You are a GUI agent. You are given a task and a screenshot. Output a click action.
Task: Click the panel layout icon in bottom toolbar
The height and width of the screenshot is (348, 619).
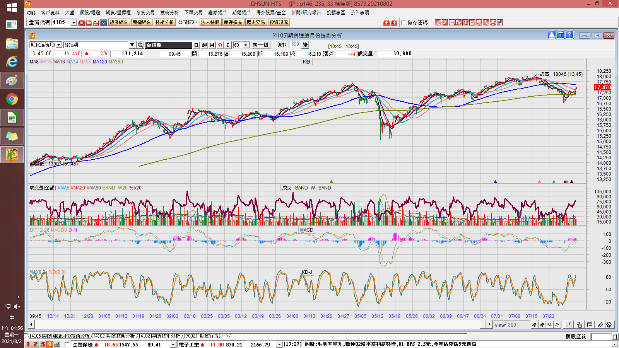[590, 325]
